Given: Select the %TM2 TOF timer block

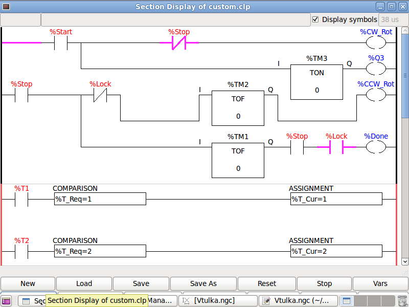Looking at the screenshot, I should pyautogui.click(x=238, y=108).
